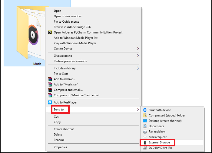Viewport: 212px width, 153px height.
Task: Click Rename in the context menu
Action: tap(59, 140)
